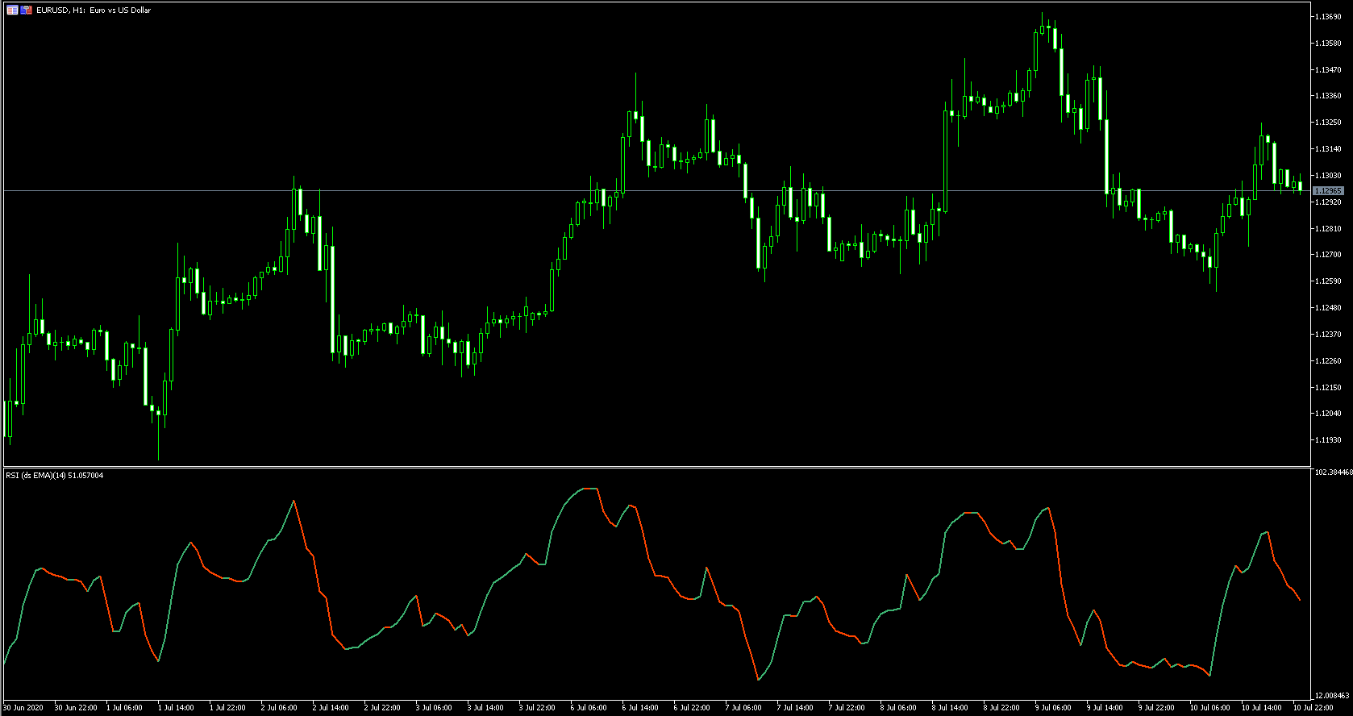Click the 3 Jul 14:00 time label

click(x=485, y=708)
